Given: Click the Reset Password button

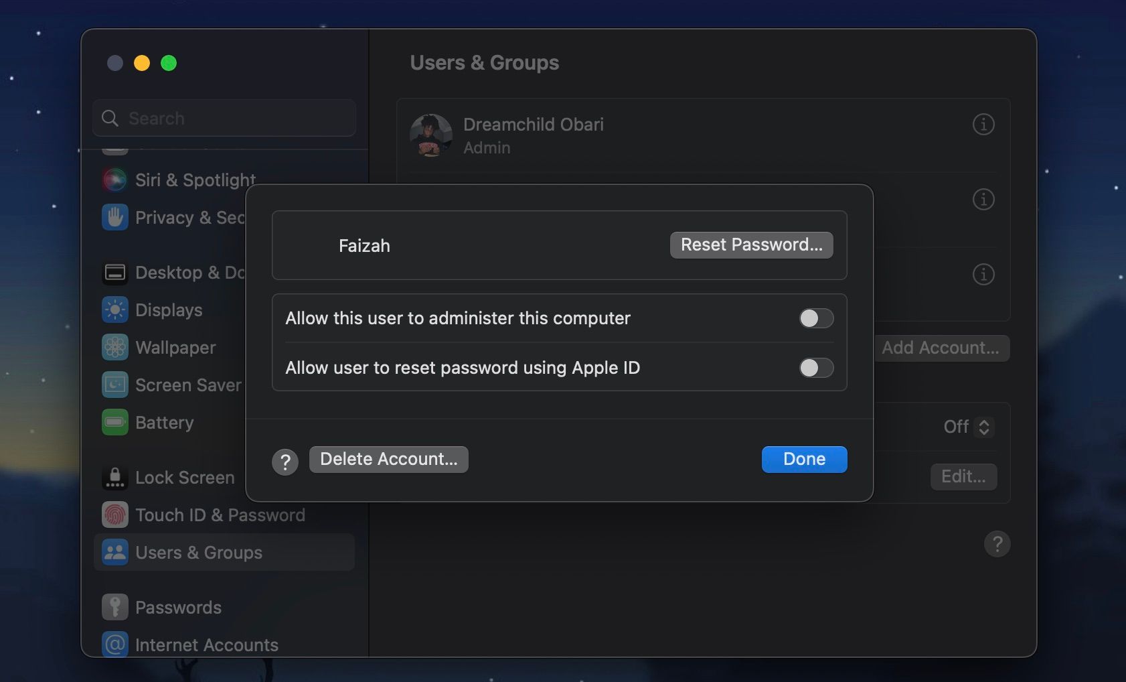Looking at the screenshot, I should pyautogui.click(x=751, y=245).
